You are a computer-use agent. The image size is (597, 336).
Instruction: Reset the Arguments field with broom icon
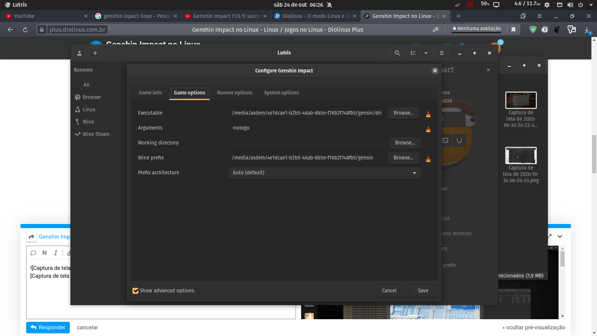(x=428, y=129)
